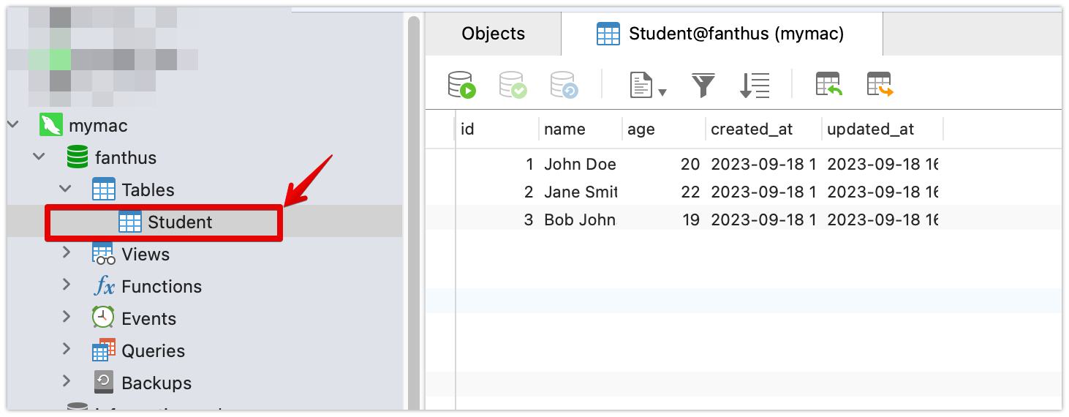This screenshot has width=1069, height=417.
Task: Click the Rollback transaction icon
Action: coord(564,85)
